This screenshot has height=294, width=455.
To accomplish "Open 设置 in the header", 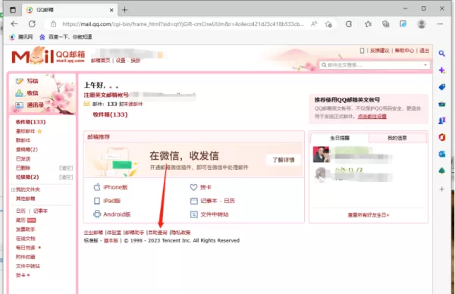I will pos(121,61).
